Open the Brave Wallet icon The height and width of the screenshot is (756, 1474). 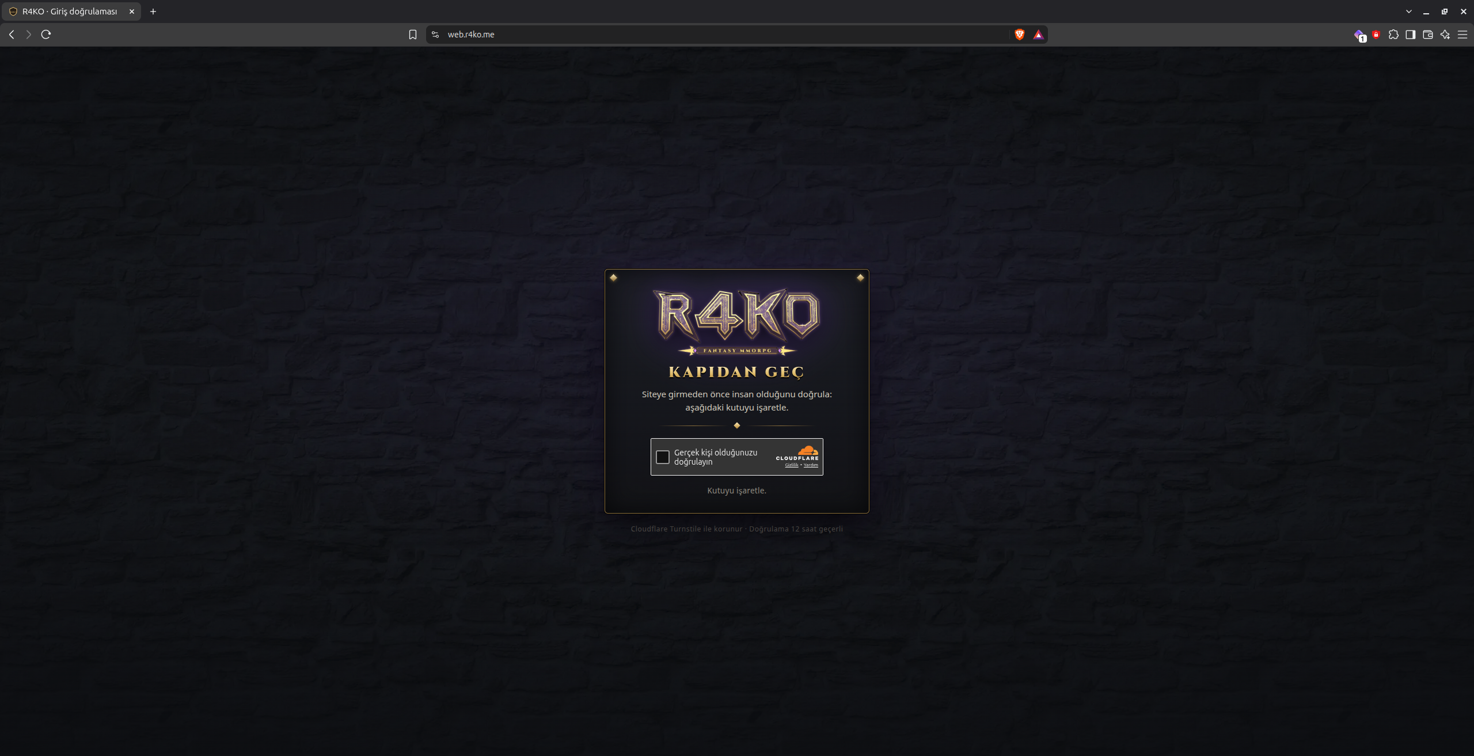point(1428,35)
